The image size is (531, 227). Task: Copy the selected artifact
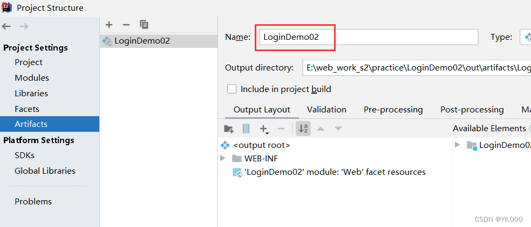pyautogui.click(x=144, y=24)
